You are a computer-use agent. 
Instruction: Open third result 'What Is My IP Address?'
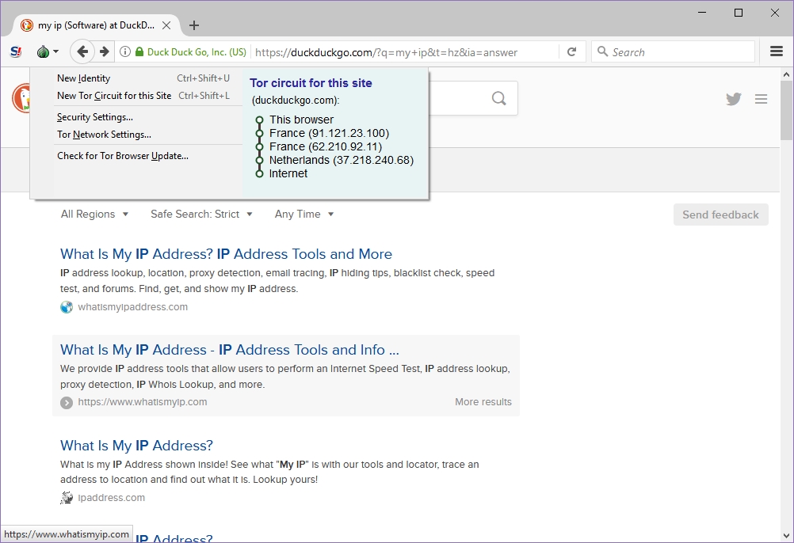pos(136,446)
